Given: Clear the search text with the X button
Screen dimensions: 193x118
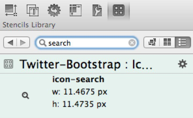Looking at the screenshot, I should coord(132,43).
